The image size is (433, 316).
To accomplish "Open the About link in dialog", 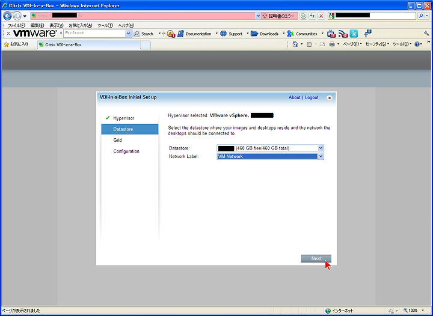I will (294, 97).
